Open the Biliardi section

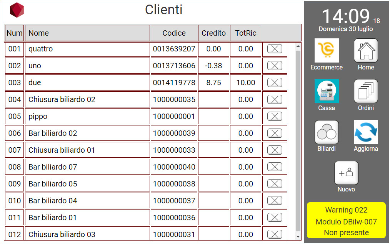coord(327,132)
